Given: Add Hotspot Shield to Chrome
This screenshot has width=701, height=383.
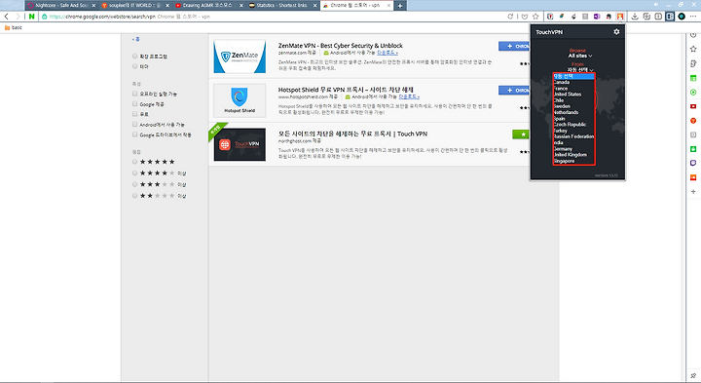Looking at the screenshot, I should click(x=514, y=91).
